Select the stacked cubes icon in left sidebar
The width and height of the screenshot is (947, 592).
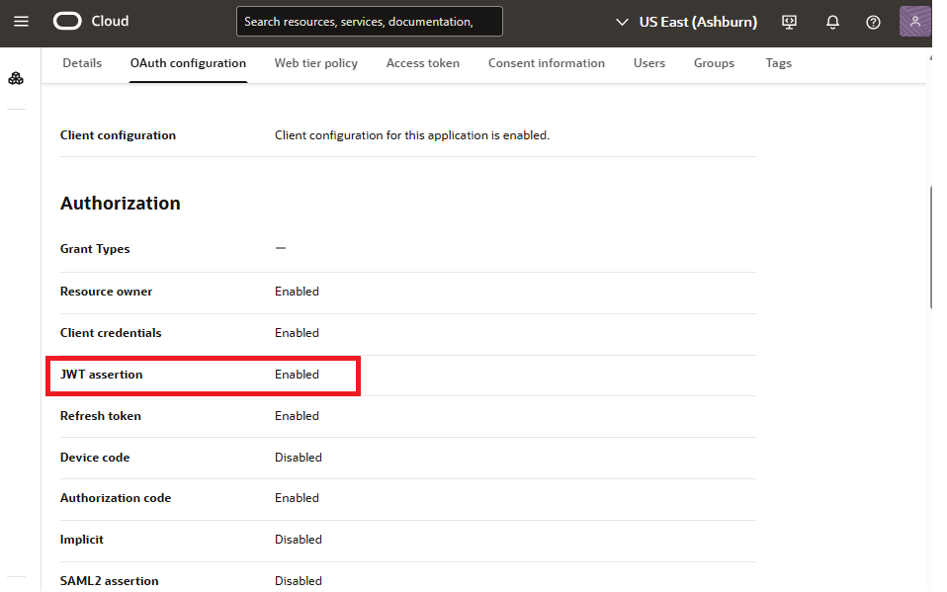pyautogui.click(x=16, y=77)
